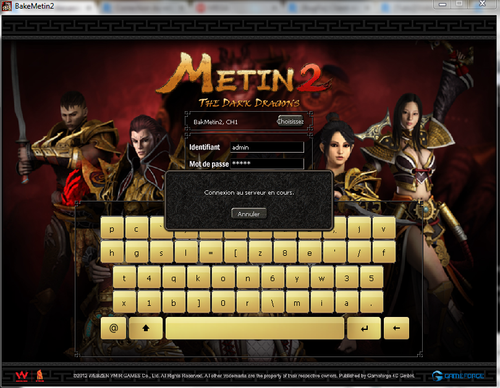Tap the space bar on virtual keyboard
Viewport: 500px width, 388px height.
[x=255, y=328]
